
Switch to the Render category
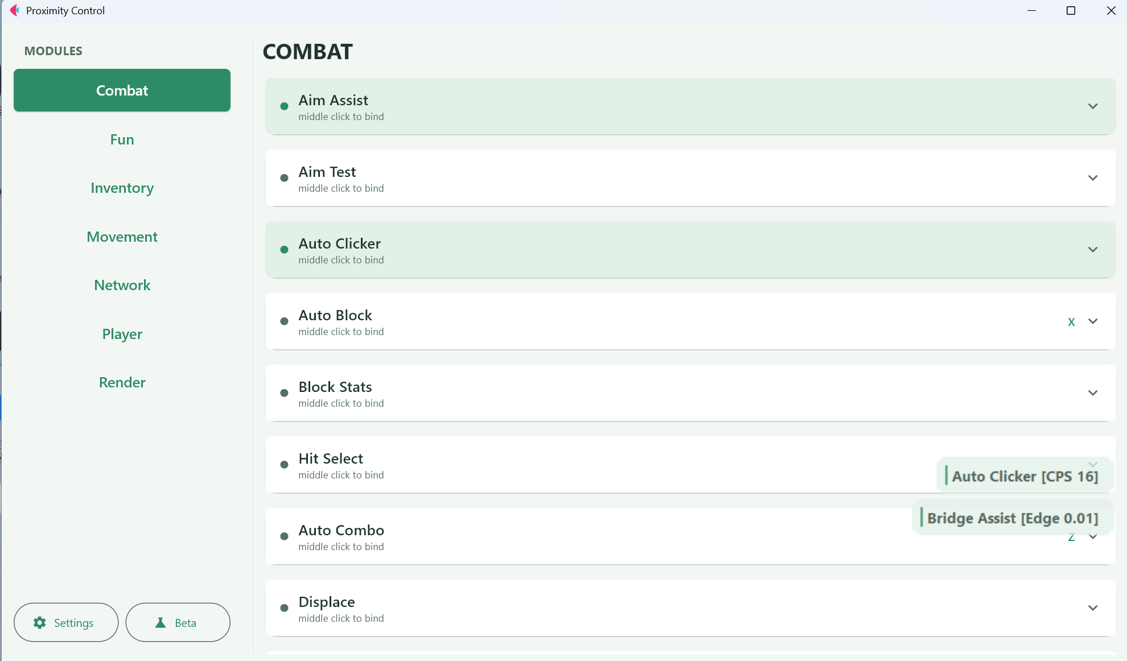(x=122, y=382)
